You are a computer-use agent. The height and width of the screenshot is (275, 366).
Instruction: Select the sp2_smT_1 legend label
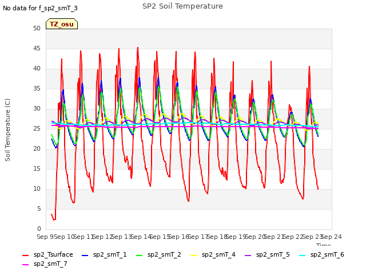[110, 254]
